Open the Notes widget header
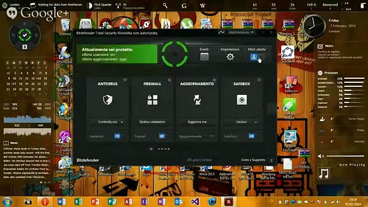Image resolution: width=368 pixels, height=207 pixels. [326, 46]
